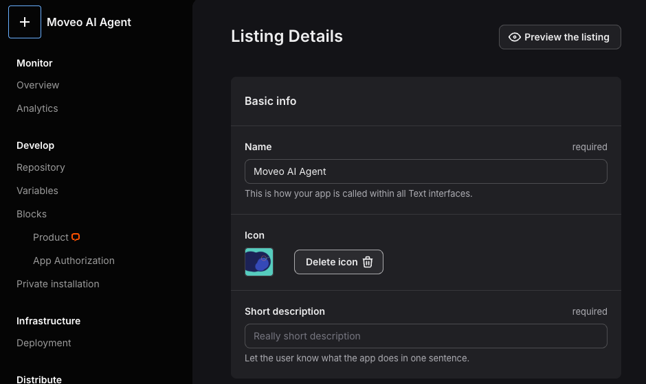
Task: Open Deployment under Infrastructure
Action: coord(44,343)
